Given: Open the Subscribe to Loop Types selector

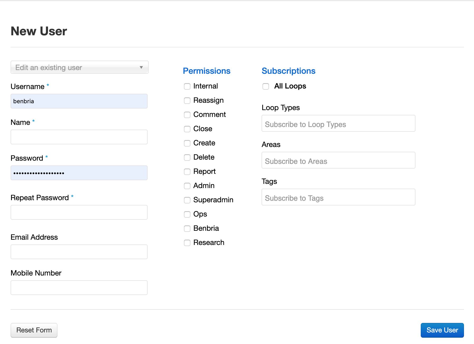Looking at the screenshot, I should [x=338, y=123].
